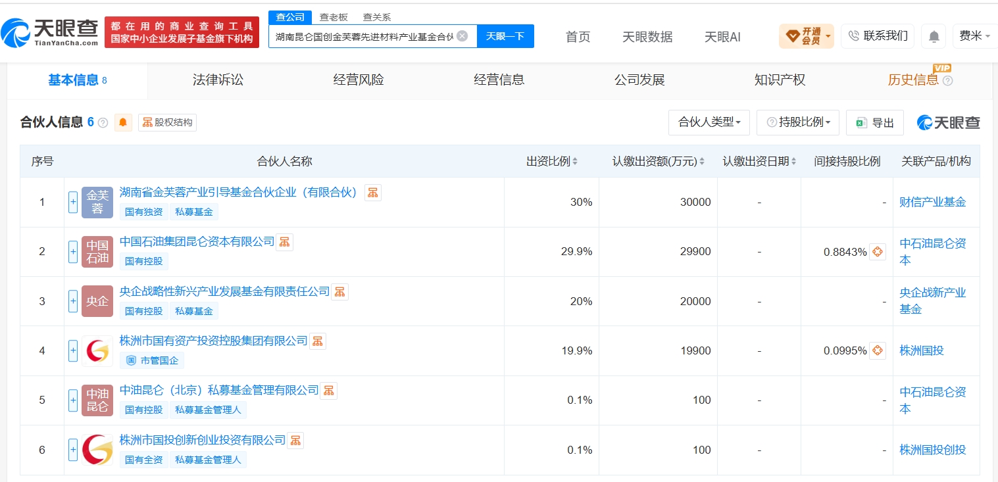
Task: Open the 持股比例 filter dropdown
Action: (798, 122)
